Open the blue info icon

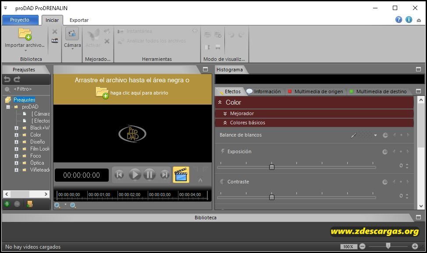409,20
